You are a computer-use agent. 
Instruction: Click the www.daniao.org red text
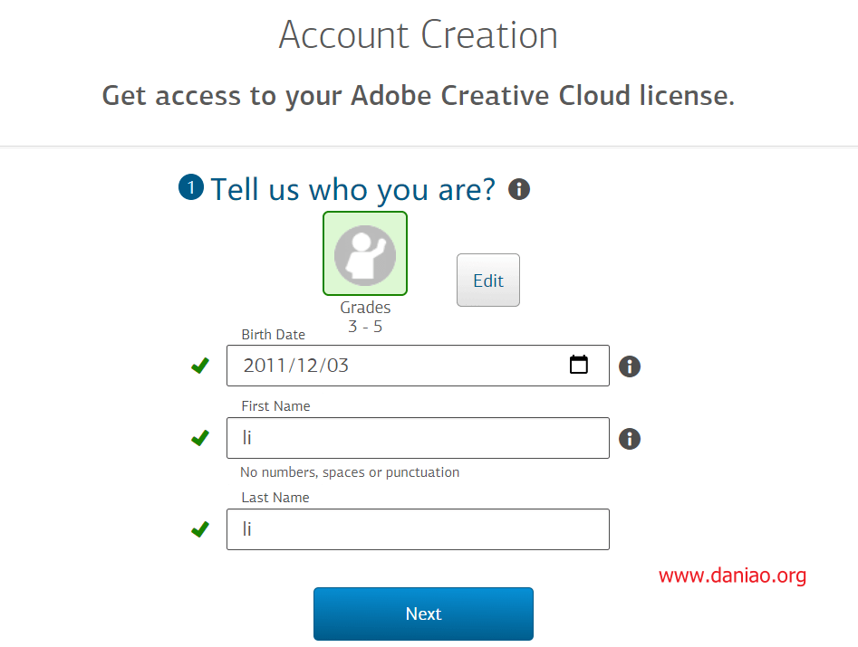(732, 576)
